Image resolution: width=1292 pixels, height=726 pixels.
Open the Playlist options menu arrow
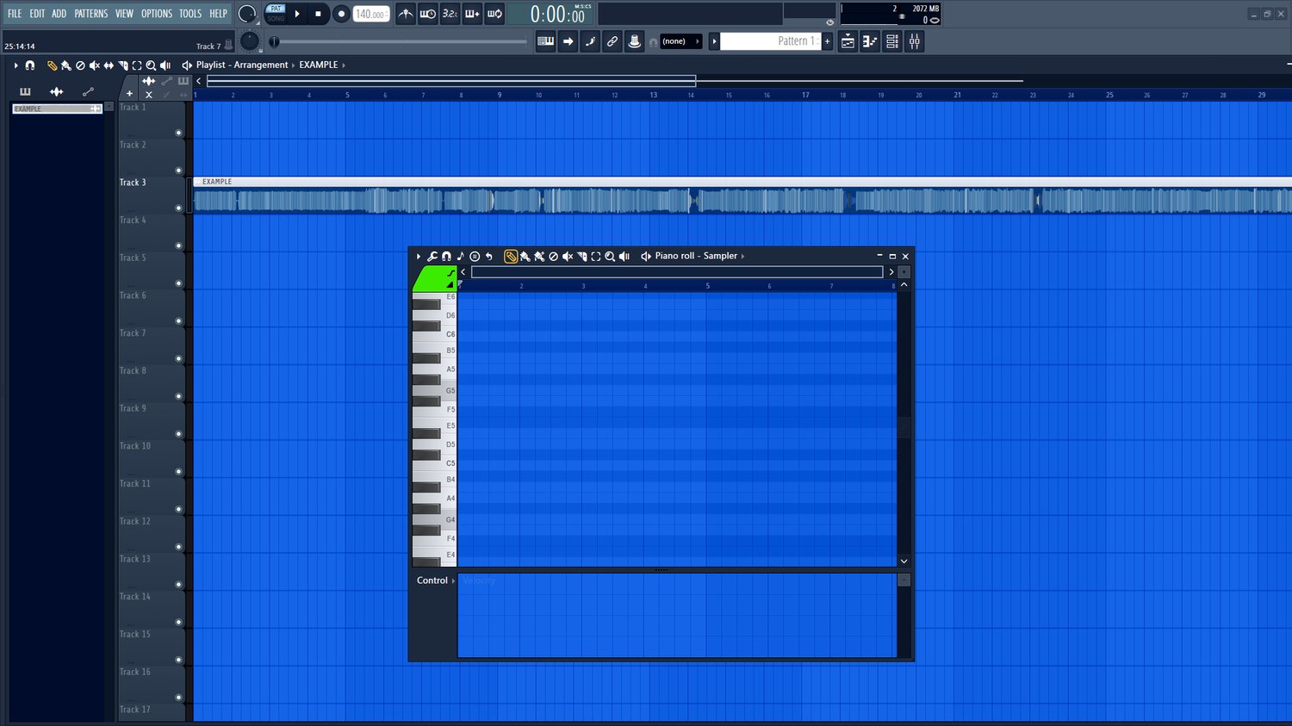pos(16,65)
